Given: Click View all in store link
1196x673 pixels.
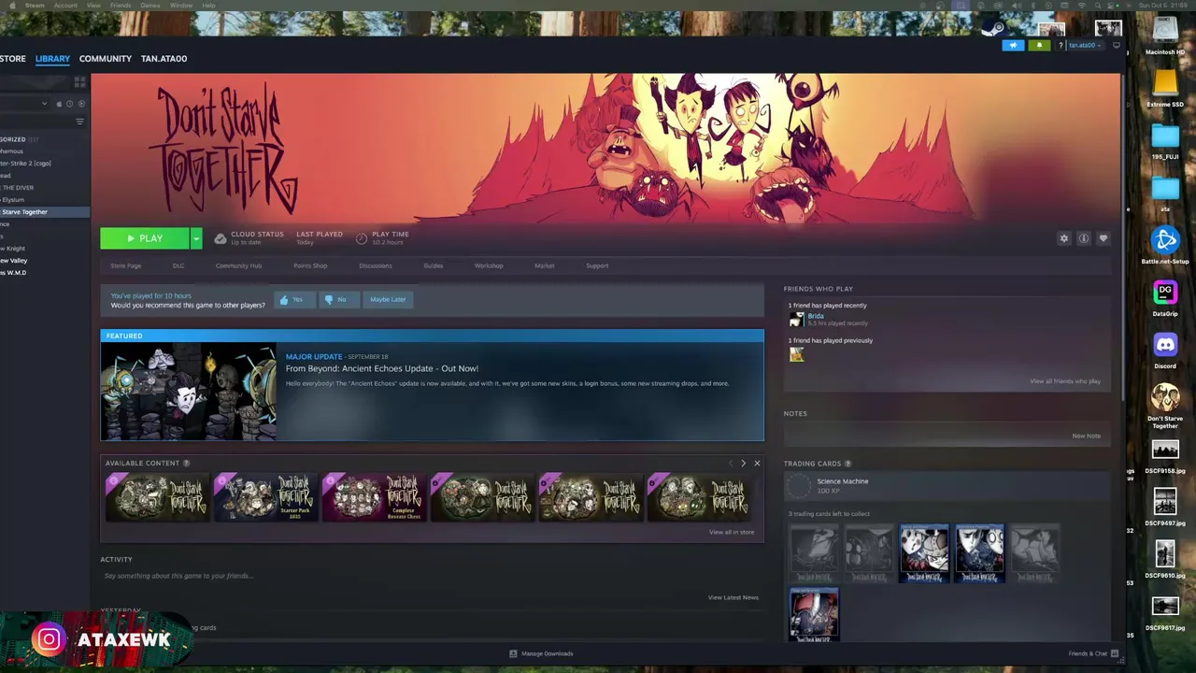Looking at the screenshot, I should coord(732,532).
